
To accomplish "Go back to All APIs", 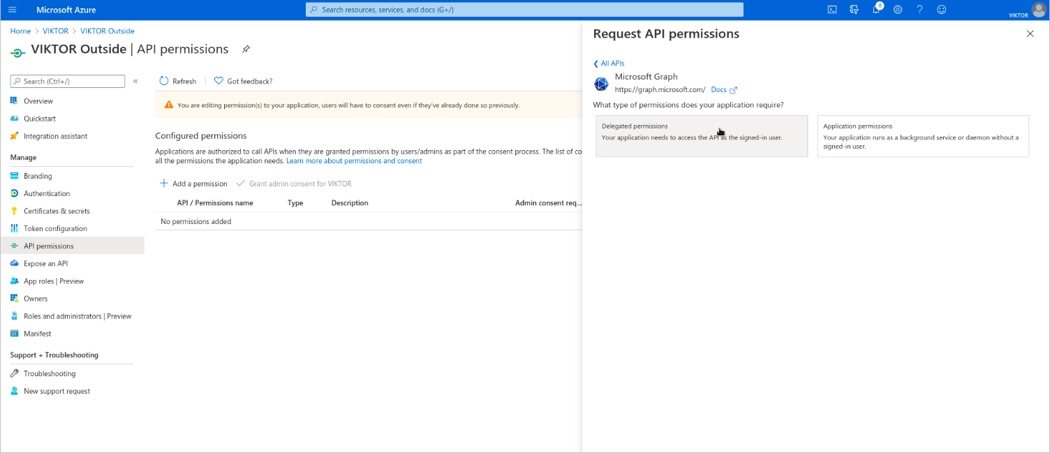I will [x=609, y=64].
